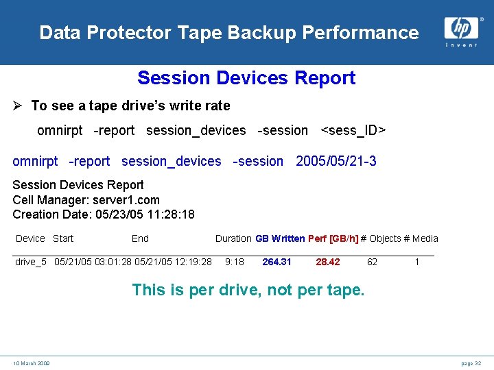Click the duration value '9:18'

[234, 262]
